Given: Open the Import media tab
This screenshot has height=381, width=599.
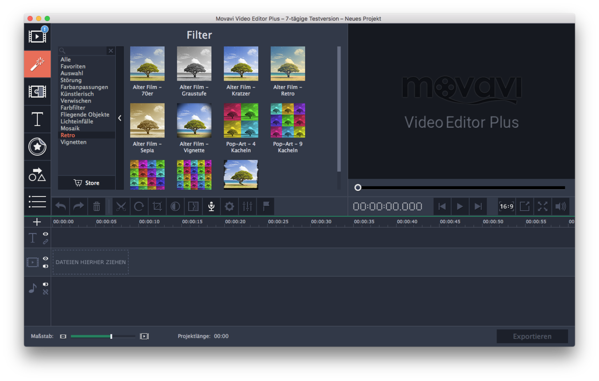Looking at the screenshot, I should point(37,37).
